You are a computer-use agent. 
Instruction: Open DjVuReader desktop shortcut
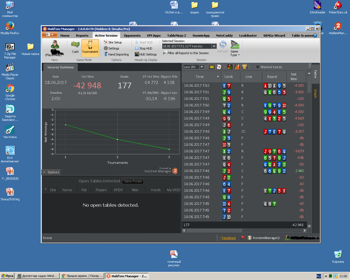pos(317,7)
